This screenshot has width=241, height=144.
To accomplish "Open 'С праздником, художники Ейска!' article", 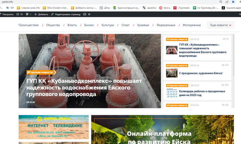I will 201,73.
